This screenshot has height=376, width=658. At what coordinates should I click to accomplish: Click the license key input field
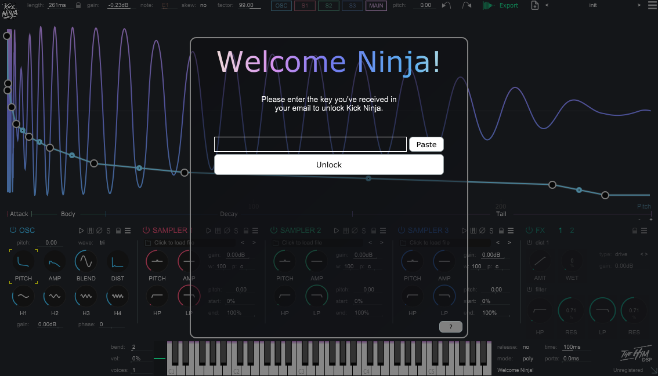pos(310,144)
